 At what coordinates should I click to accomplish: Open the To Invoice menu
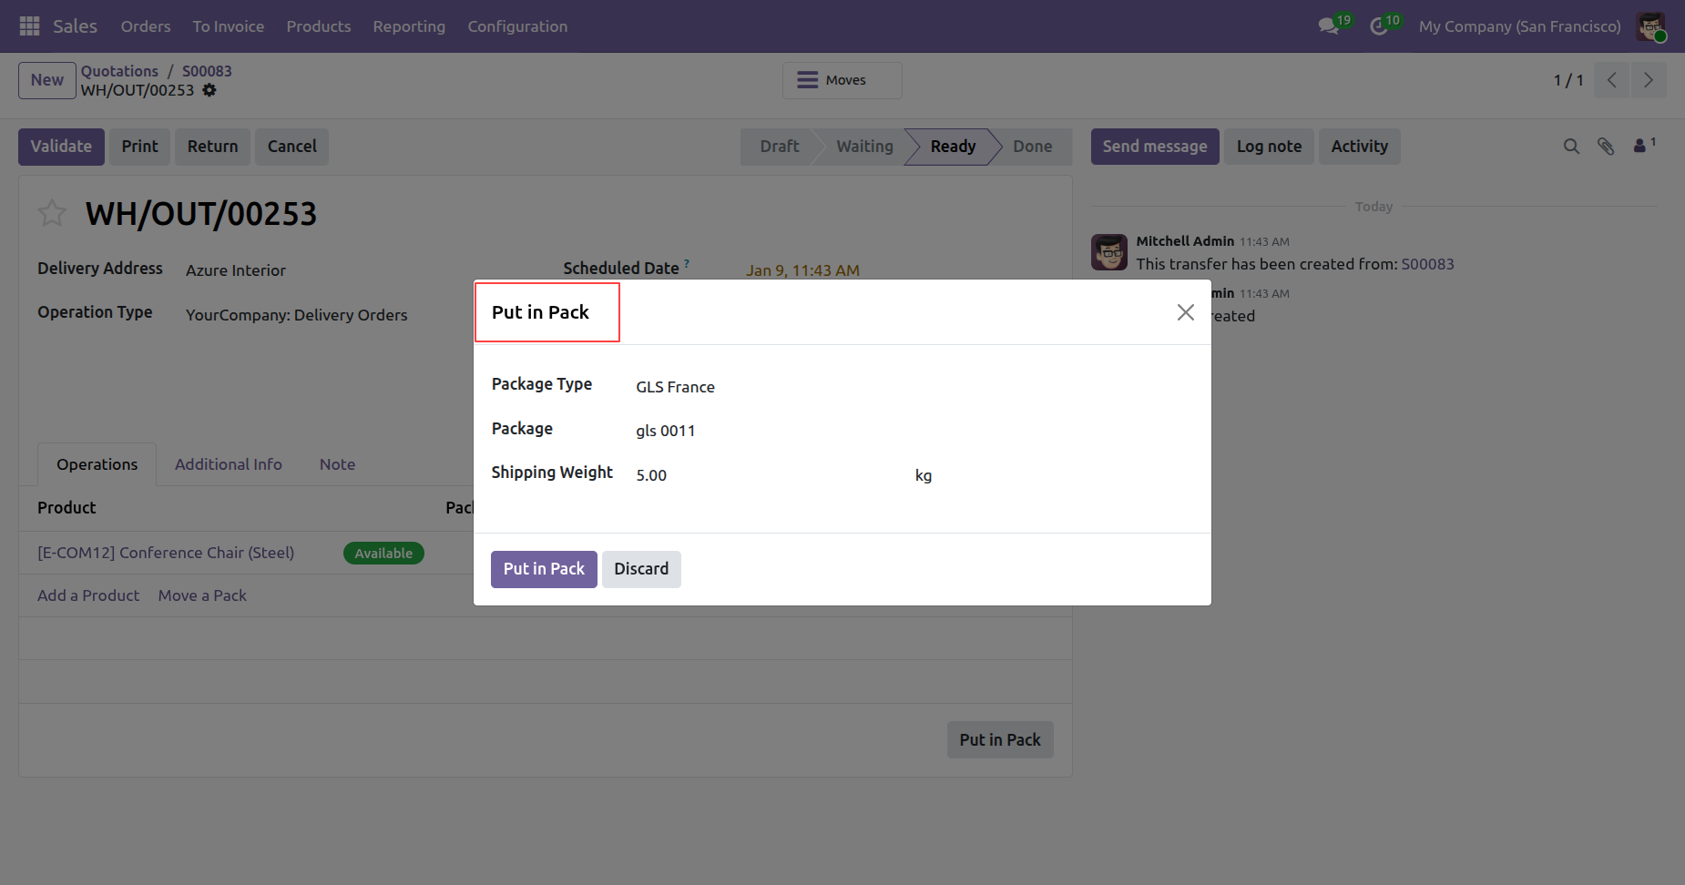(x=229, y=26)
